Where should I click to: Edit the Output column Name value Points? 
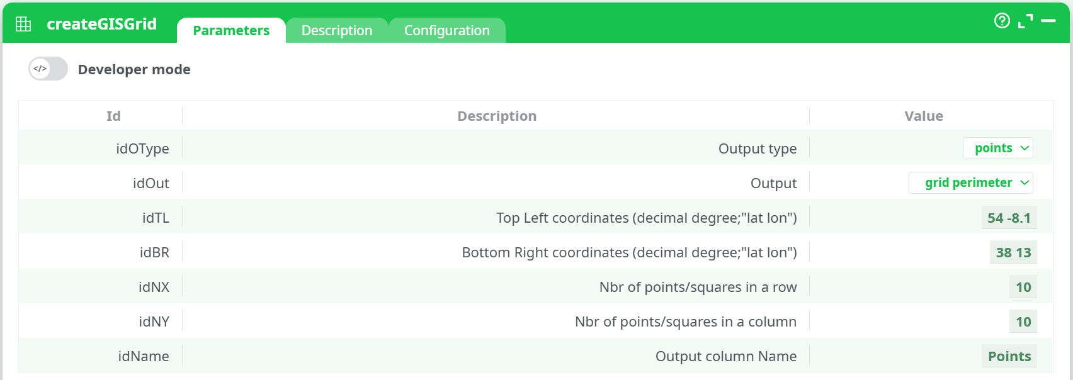tap(1009, 356)
